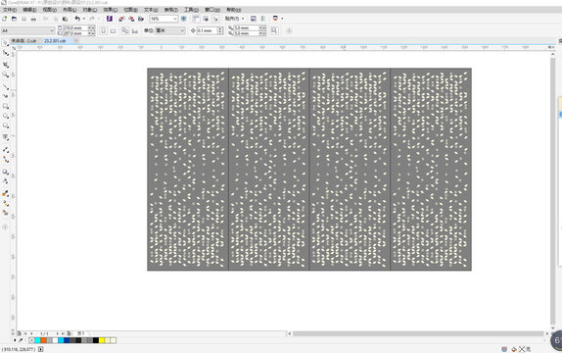Choose the Ellipse tool in the toolbox
Viewport: 562px width, 353px height.
[x=5, y=116]
